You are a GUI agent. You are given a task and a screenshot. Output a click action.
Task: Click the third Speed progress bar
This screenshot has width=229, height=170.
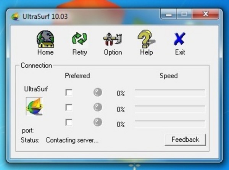click(x=170, y=125)
